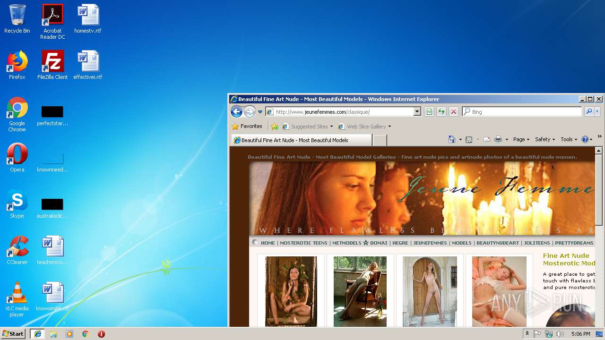Open the Page menu

click(521, 139)
